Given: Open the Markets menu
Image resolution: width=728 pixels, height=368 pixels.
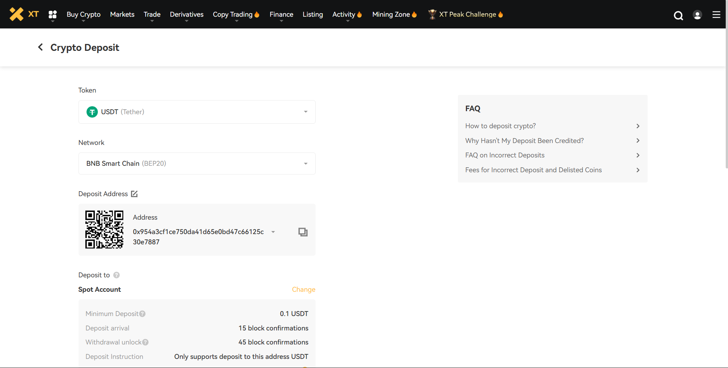Looking at the screenshot, I should click(122, 14).
